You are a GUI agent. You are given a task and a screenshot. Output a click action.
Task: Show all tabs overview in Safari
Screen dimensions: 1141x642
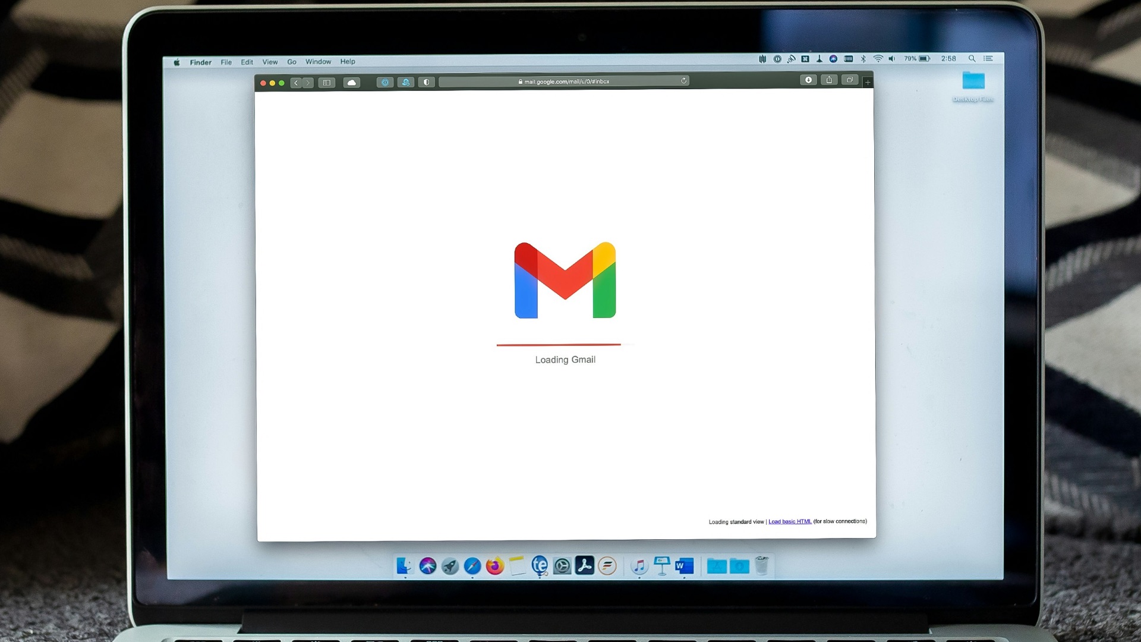(x=850, y=80)
